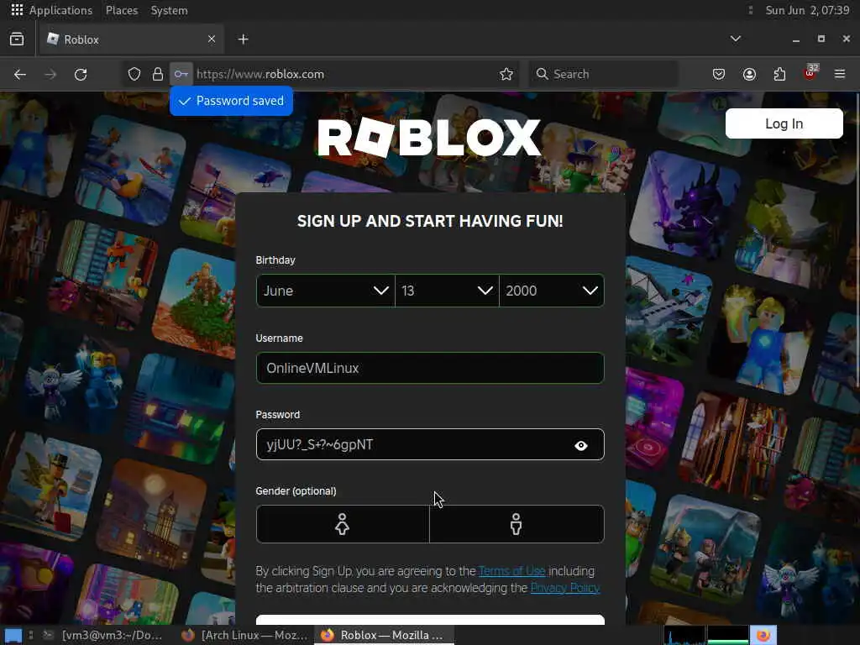The width and height of the screenshot is (860, 645).
Task: Click the saved password key icon
Action: pyautogui.click(x=181, y=74)
